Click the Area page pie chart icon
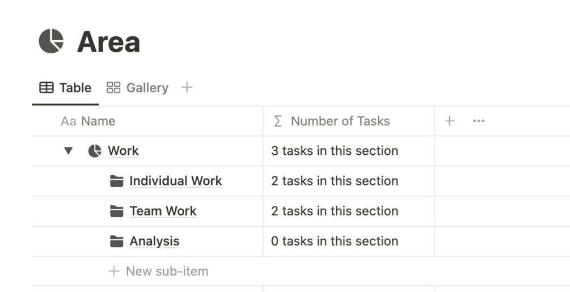 (x=51, y=41)
